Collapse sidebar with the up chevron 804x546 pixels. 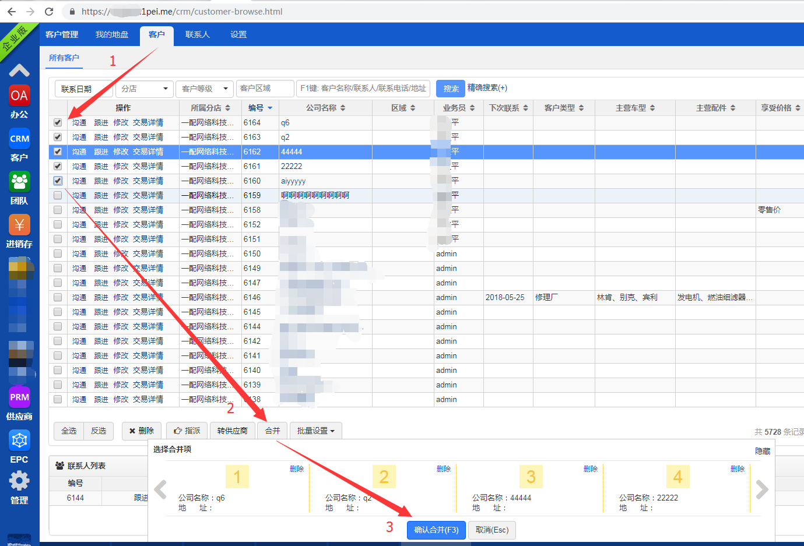coord(19,71)
